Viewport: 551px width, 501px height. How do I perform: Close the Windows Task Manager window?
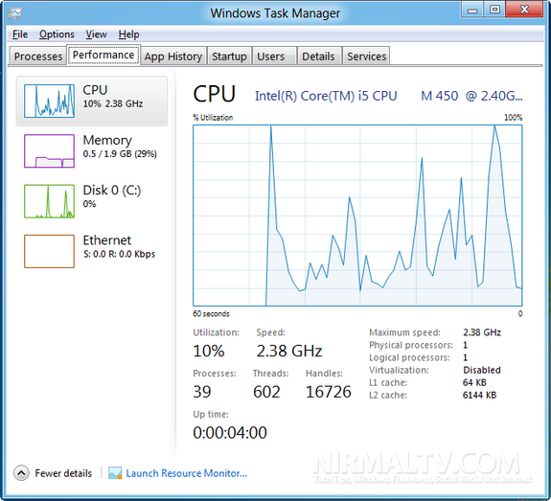coord(524,10)
